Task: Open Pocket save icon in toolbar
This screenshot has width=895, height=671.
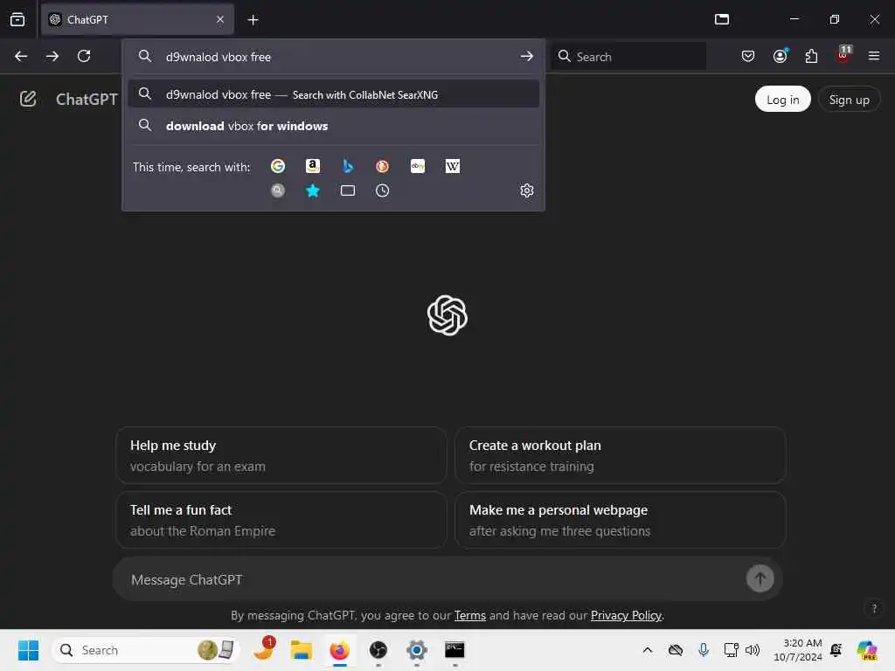Action: 748,56
